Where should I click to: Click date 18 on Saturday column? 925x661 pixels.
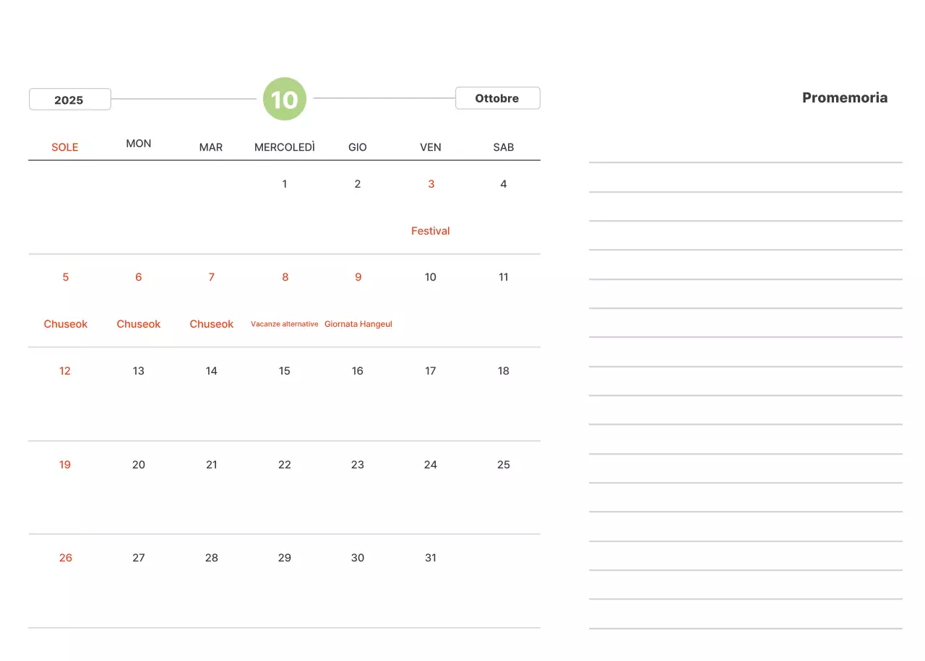pos(504,371)
